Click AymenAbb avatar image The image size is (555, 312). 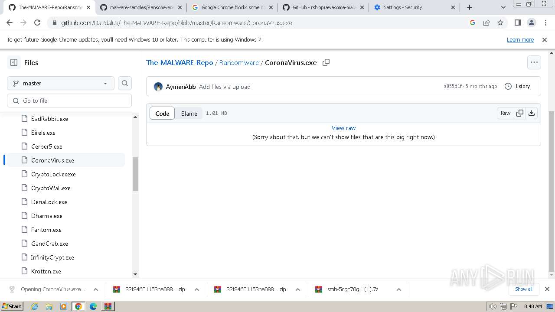coord(158,87)
